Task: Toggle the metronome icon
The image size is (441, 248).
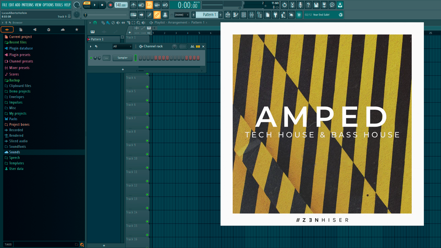Action: click(133, 5)
